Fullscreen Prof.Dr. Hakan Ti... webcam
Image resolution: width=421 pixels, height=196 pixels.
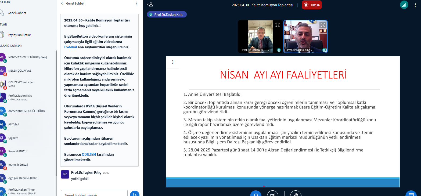click(278, 25)
